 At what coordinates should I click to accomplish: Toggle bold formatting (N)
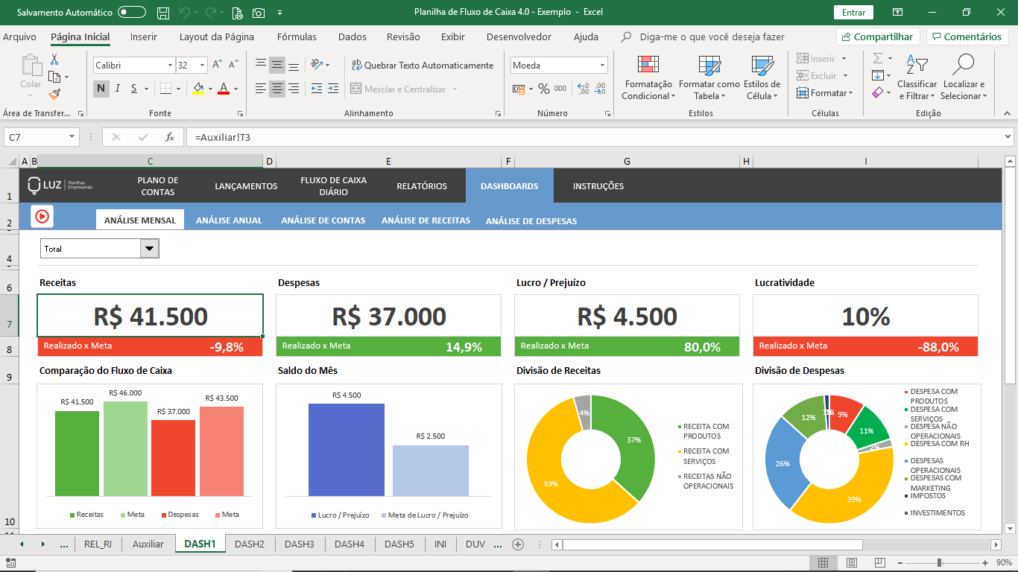point(101,89)
